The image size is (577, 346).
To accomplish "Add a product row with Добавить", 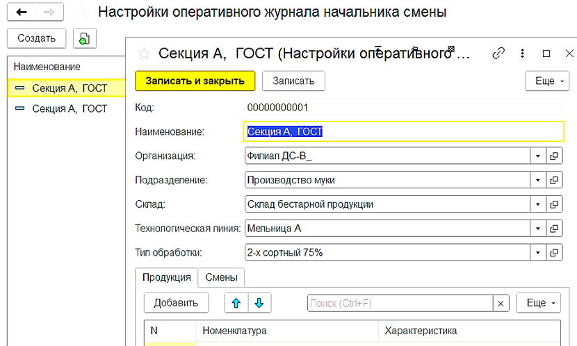I will [177, 303].
